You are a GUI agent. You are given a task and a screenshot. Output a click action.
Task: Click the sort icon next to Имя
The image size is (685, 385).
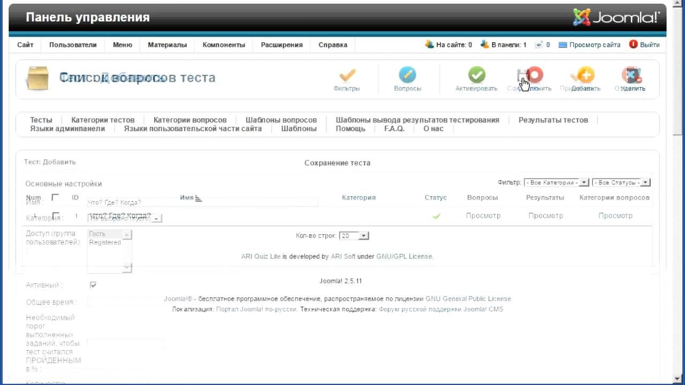pos(199,198)
